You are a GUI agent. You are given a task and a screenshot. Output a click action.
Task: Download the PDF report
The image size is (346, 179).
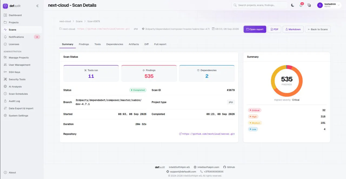(274, 29)
